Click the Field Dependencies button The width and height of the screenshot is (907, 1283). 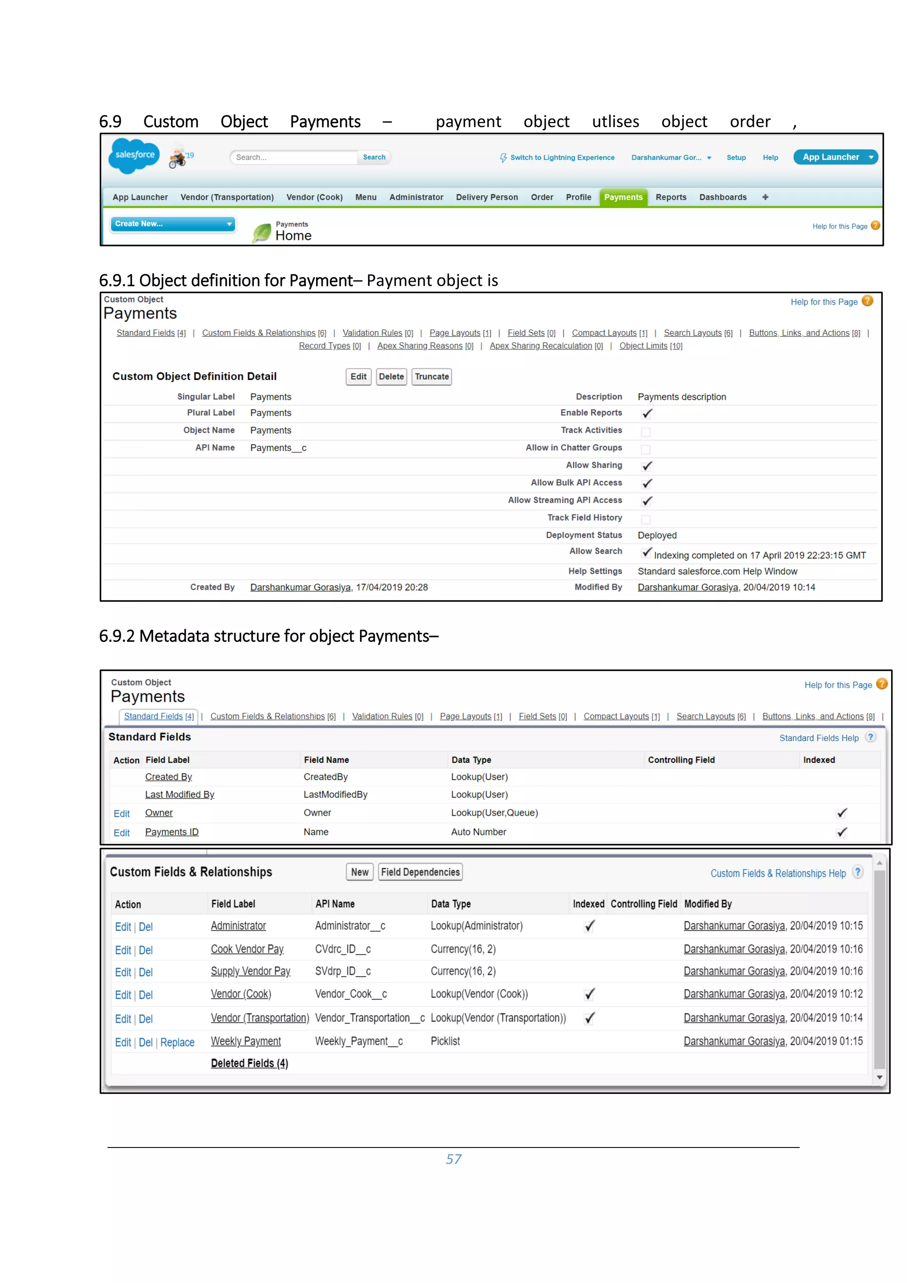(420, 872)
